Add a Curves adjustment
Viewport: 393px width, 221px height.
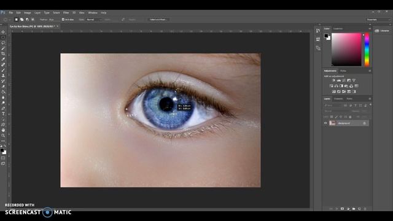344,80
